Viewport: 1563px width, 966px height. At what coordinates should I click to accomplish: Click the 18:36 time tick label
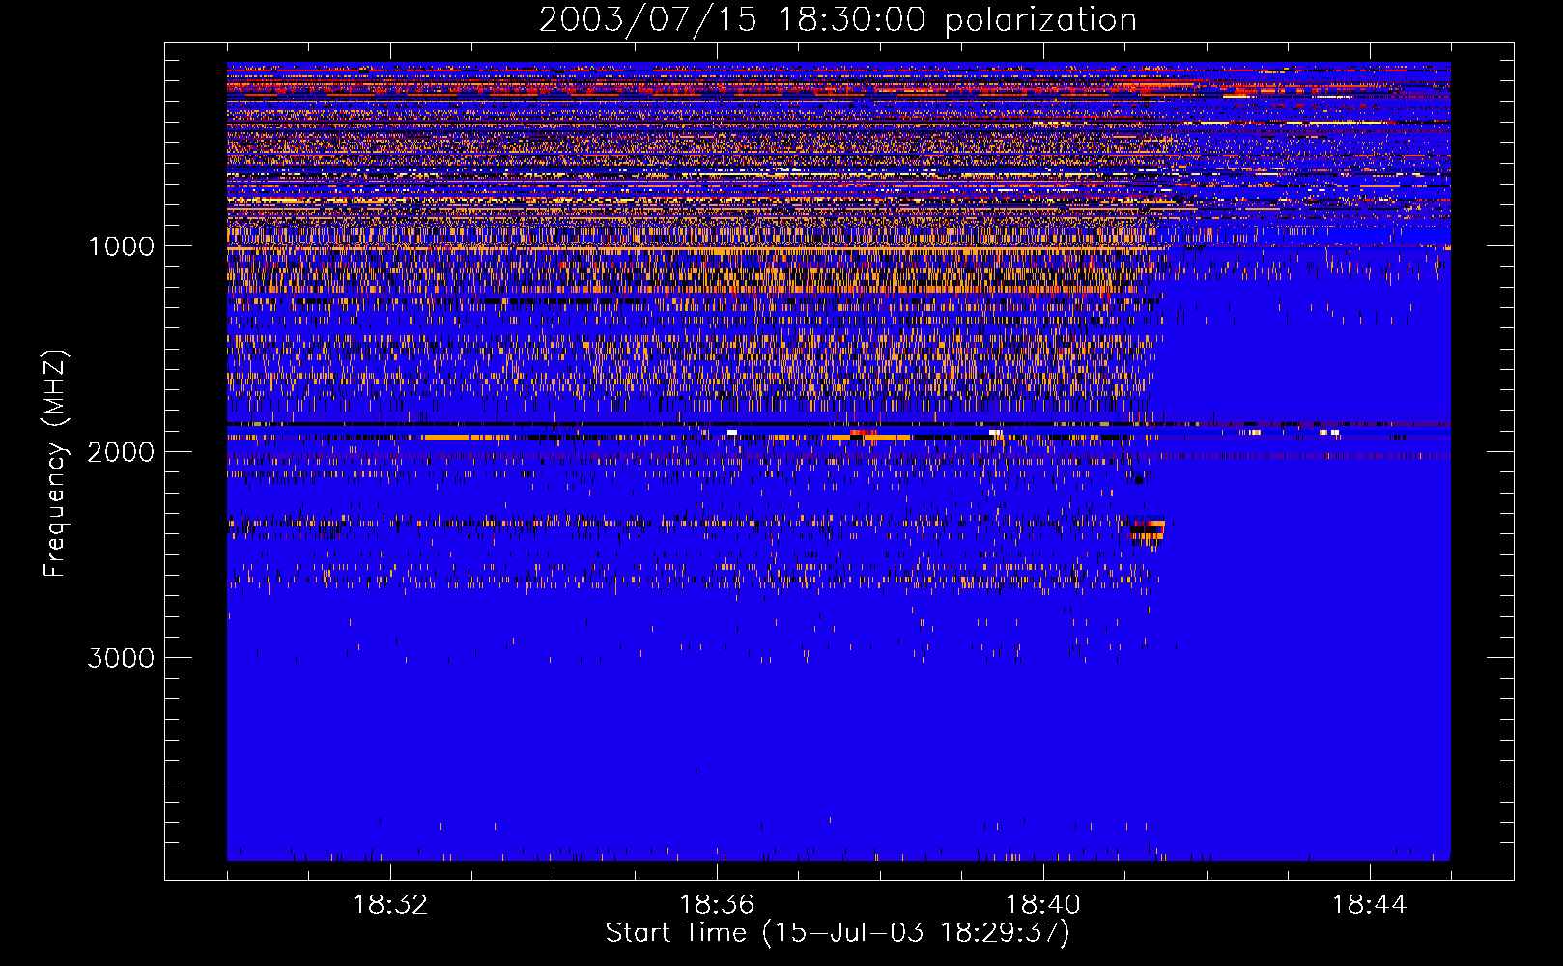click(717, 905)
